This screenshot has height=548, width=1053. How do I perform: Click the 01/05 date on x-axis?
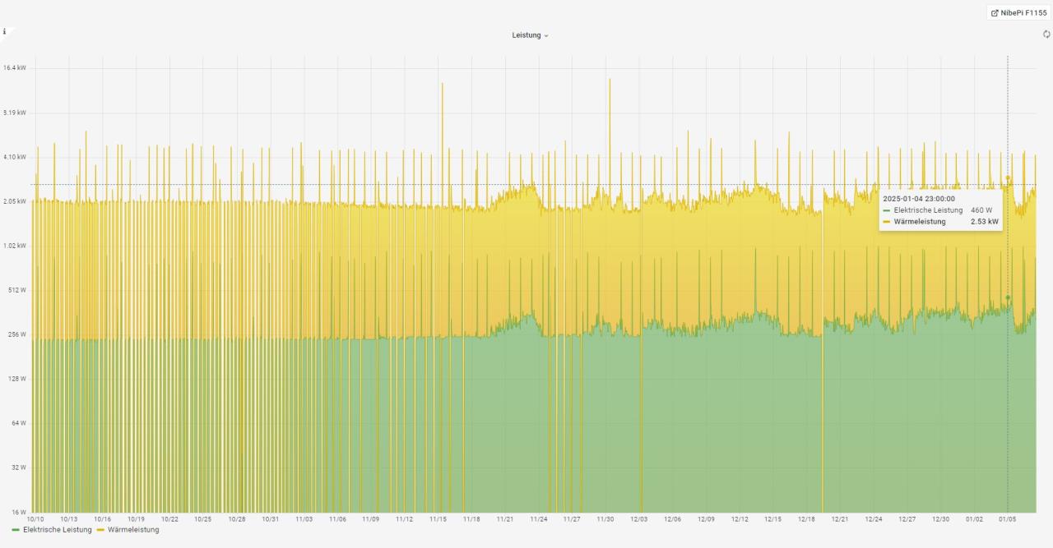(x=1008, y=519)
